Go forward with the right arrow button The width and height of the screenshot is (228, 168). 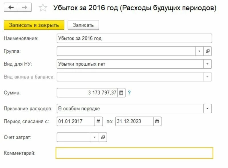pyautogui.click(x=25, y=7)
